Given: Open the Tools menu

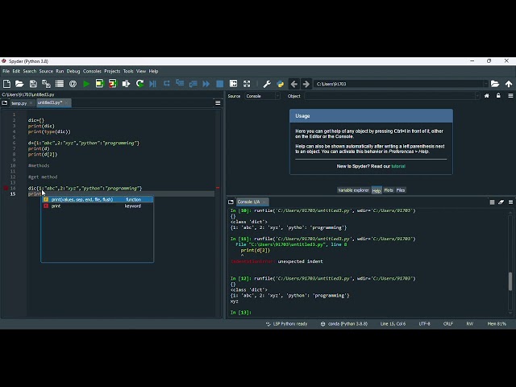Looking at the screenshot, I should tap(128, 71).
